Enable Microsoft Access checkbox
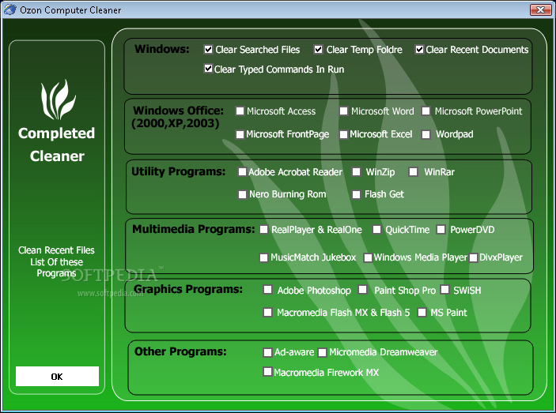 [240, 111]
